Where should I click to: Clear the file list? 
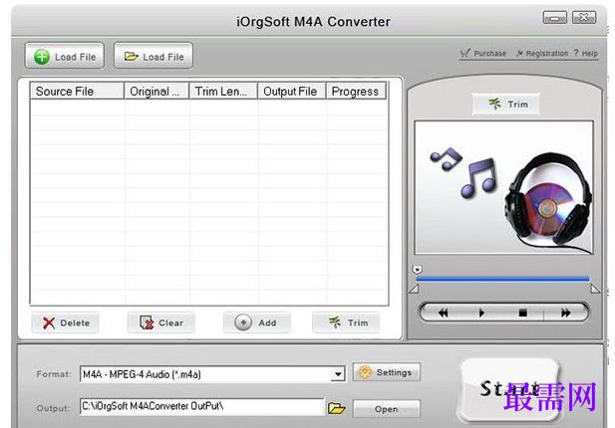pyautogui.click(x=161, y=322)
